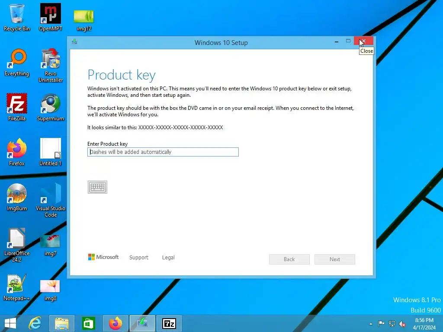The image size is (443, 332).
Task: Select the img7 desktop file
Action: point(51,245)
